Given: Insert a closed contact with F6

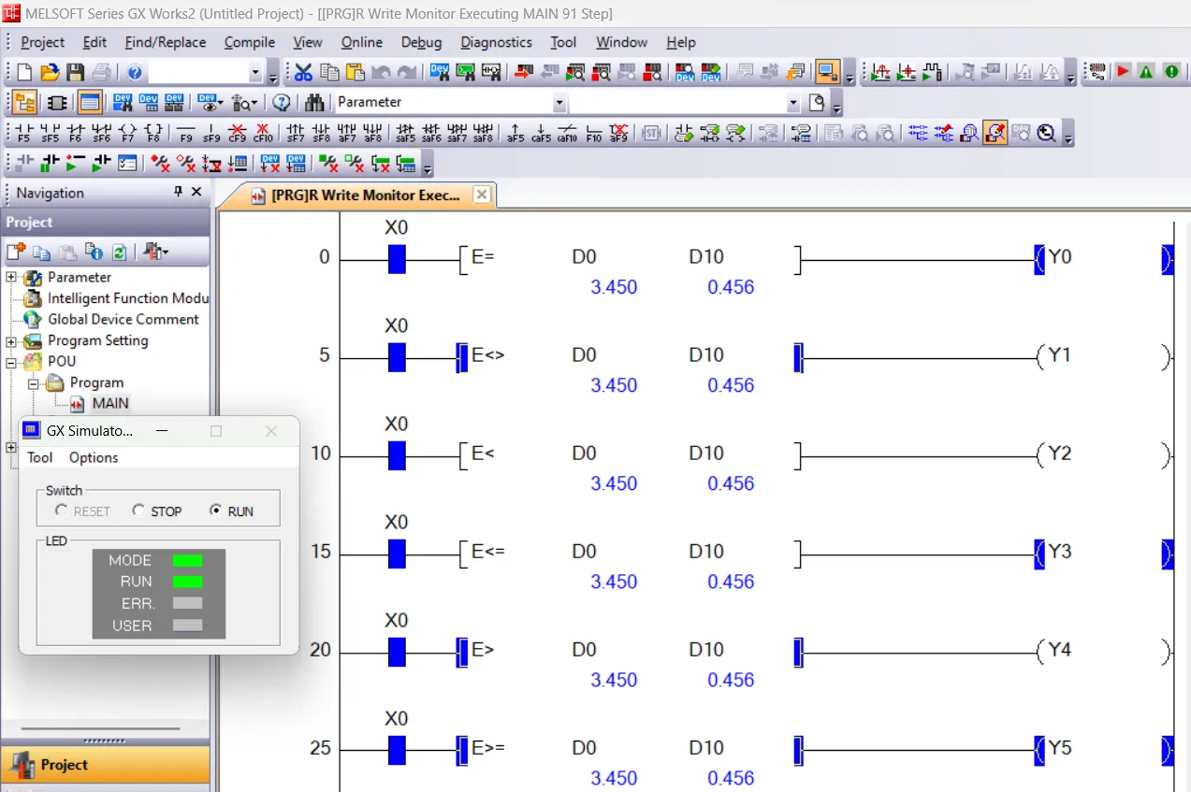Looking at the screenshot, I should tap(77, 133).
